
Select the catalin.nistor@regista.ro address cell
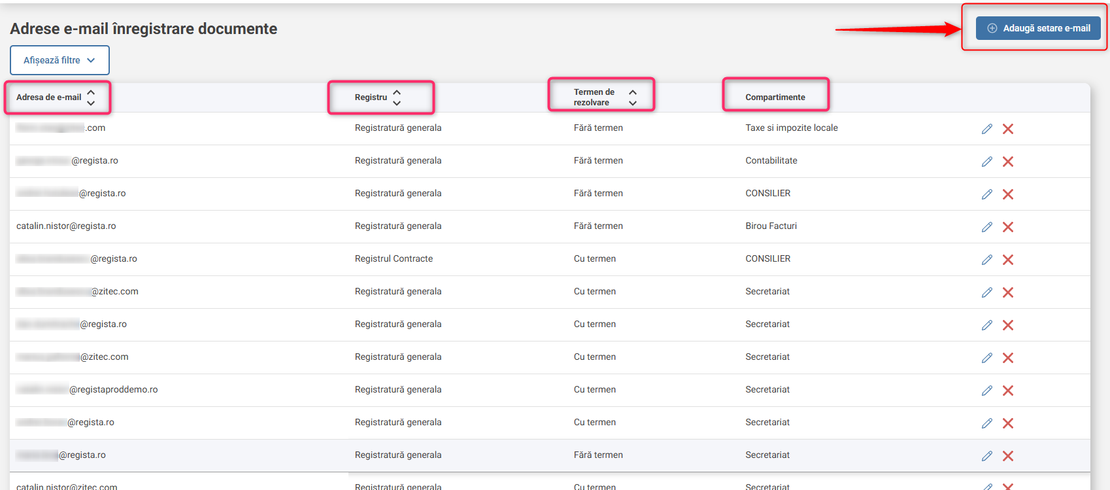[66, 226]
